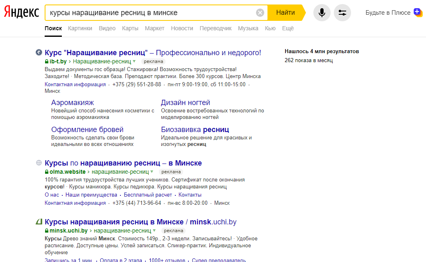The width and height of the screenshot is (426, 262).
Task: Switch to the Картинки tab
Action: [x=80, y=28]
